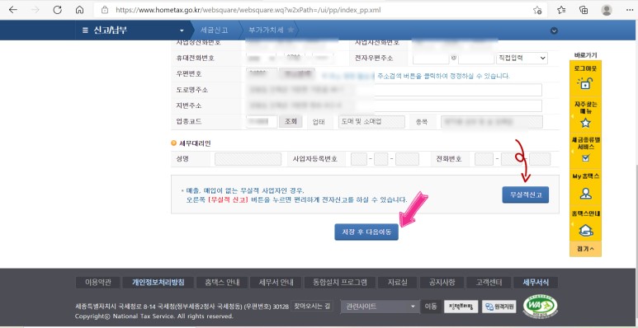Open the 신고/납부 hamburger menu
This screenshot has width=638, height=328.
click(85, 30)
